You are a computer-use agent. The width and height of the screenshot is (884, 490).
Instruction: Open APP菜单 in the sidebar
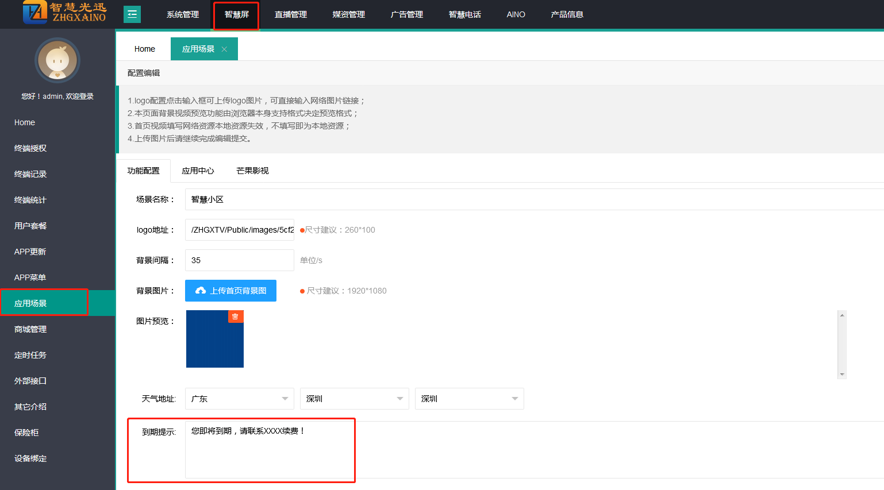click(57, 277)
